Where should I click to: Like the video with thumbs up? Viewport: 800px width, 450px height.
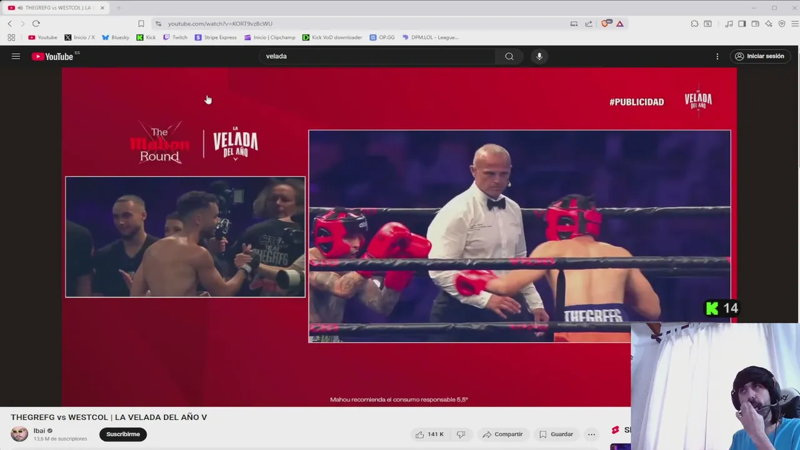[429, 434]
